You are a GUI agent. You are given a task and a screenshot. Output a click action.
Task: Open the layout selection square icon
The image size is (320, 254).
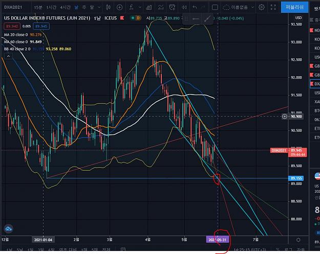(215, 8)
